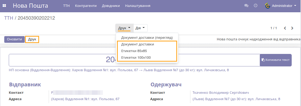301x106 pixels.
Task: Click the Administrator avatar icon
Action: tap(267, 6)
